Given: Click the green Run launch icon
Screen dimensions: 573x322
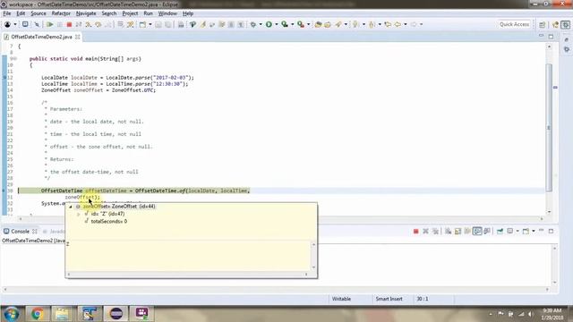Looking at the screenshot, I should [269, 24].
